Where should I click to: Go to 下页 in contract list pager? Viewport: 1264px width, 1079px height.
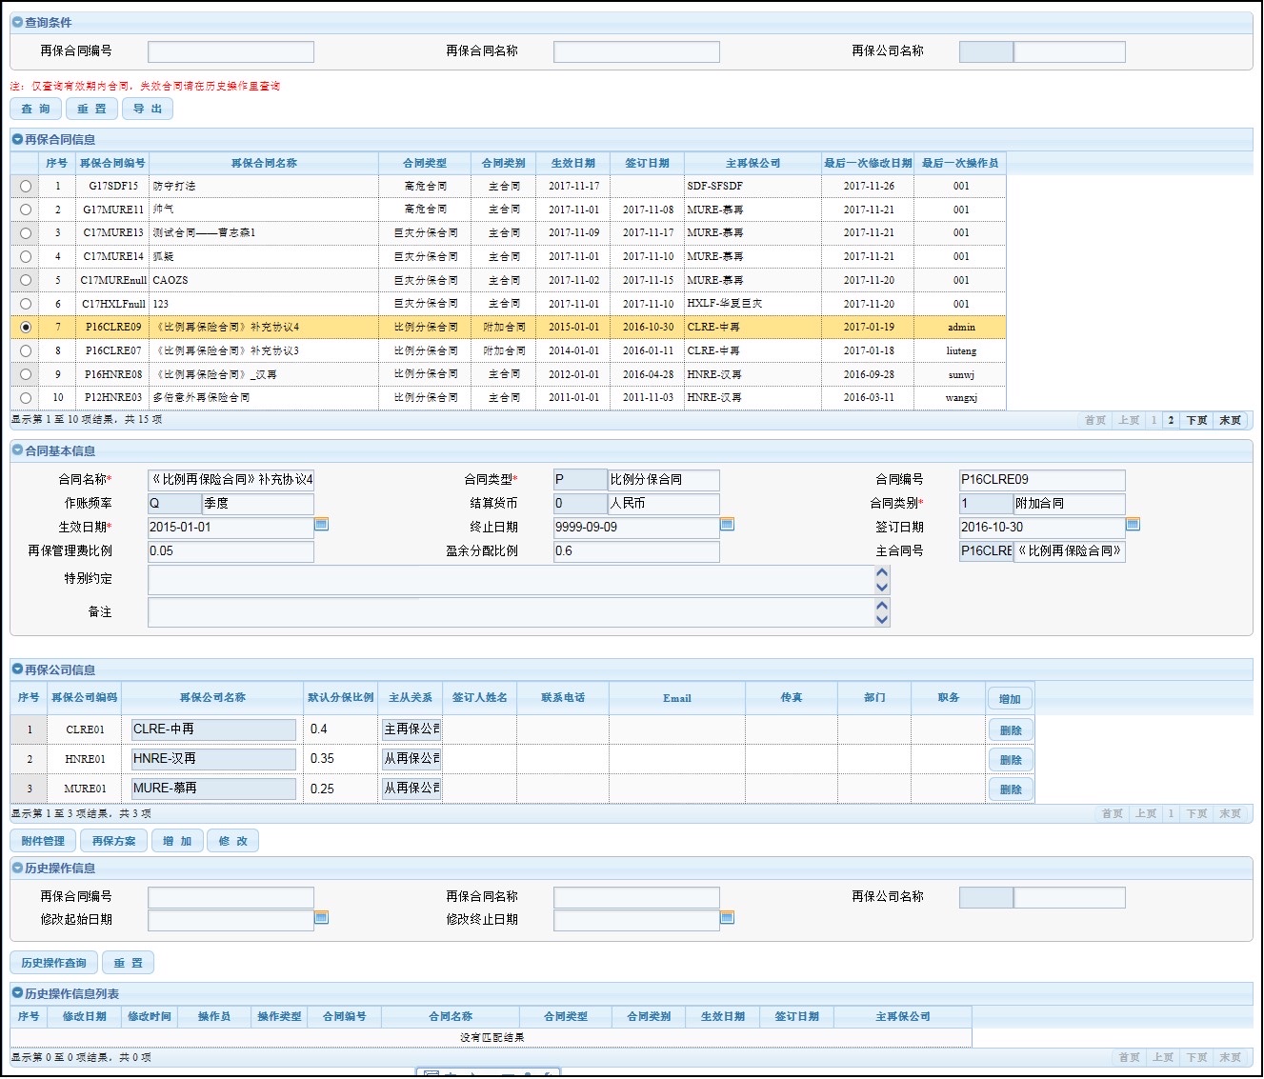pyautogui.click(x=1196, y=420)
